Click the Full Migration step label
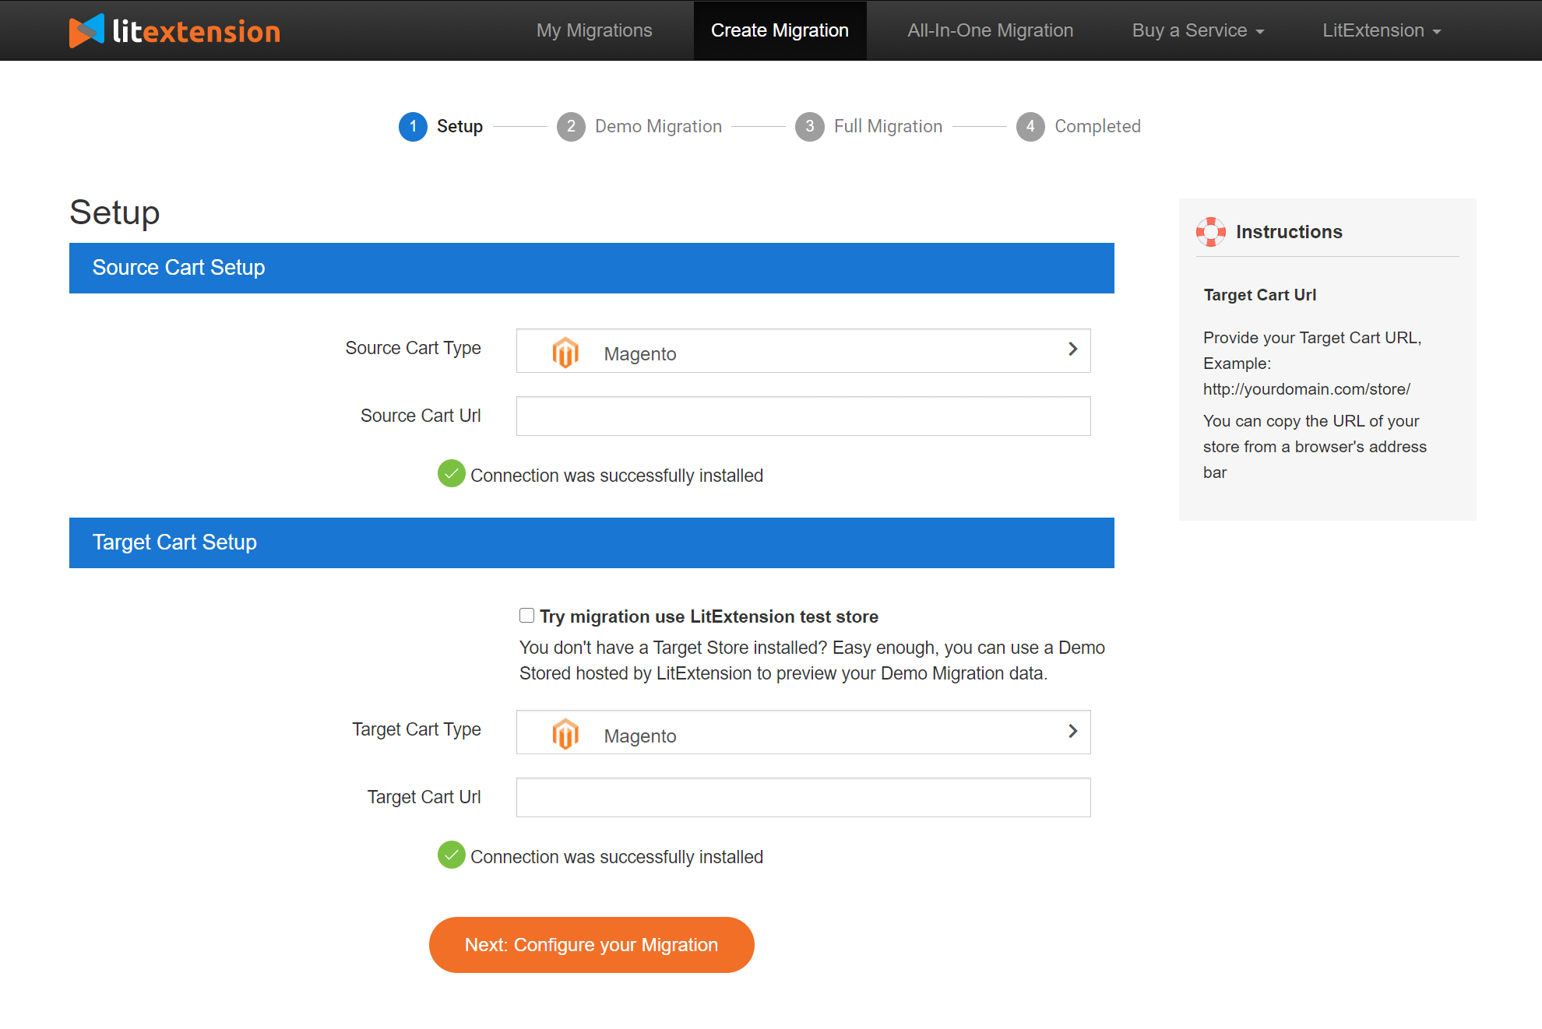The image size is (1542, 1029). pos(888,126)
